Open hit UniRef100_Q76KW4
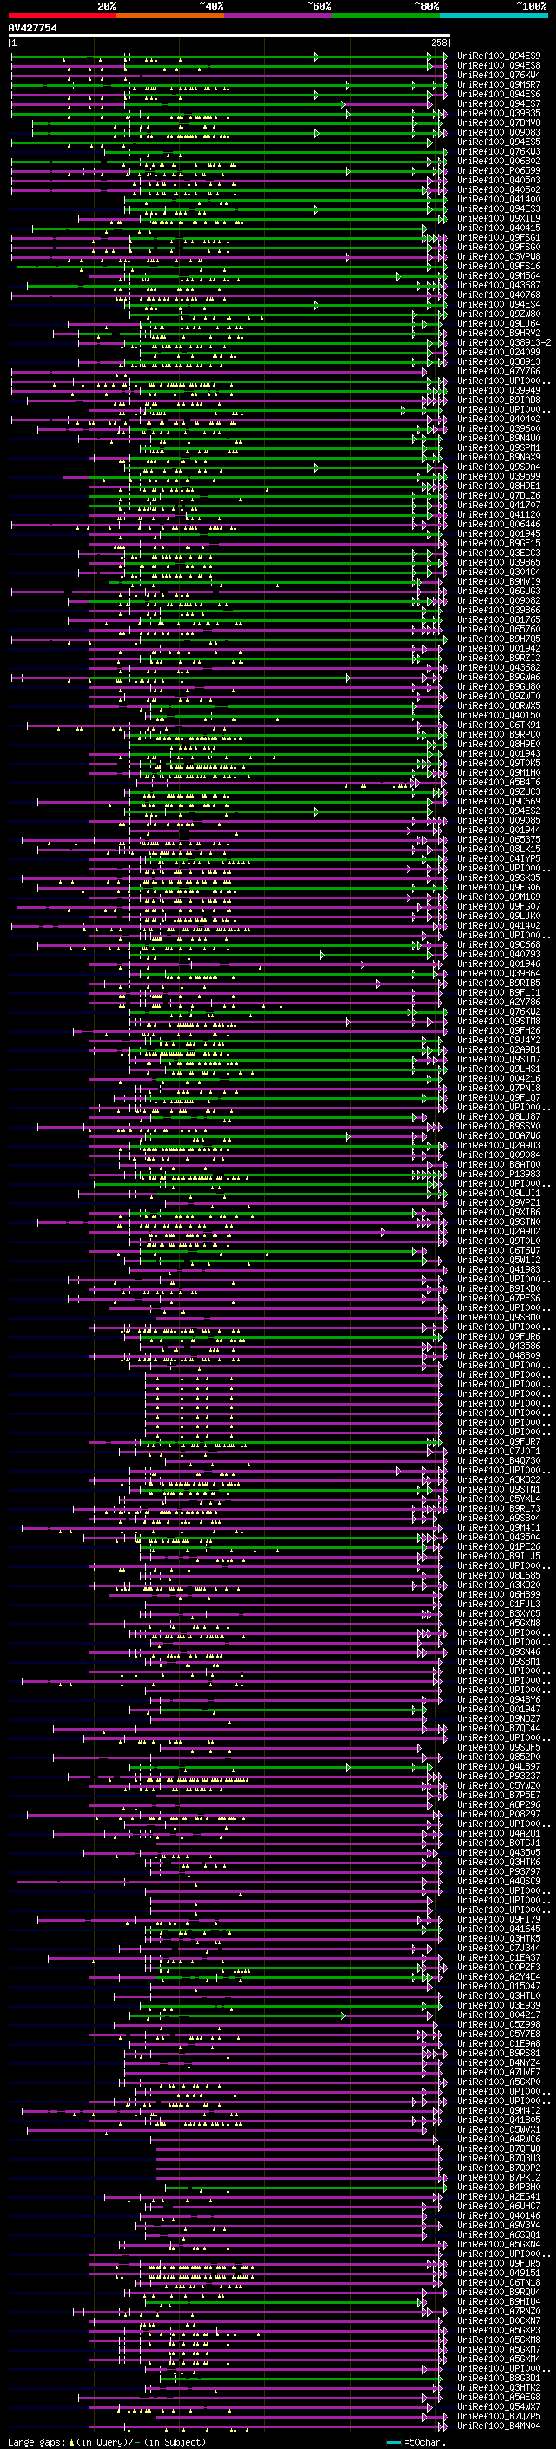The image size is (556, 2449). 499,75
